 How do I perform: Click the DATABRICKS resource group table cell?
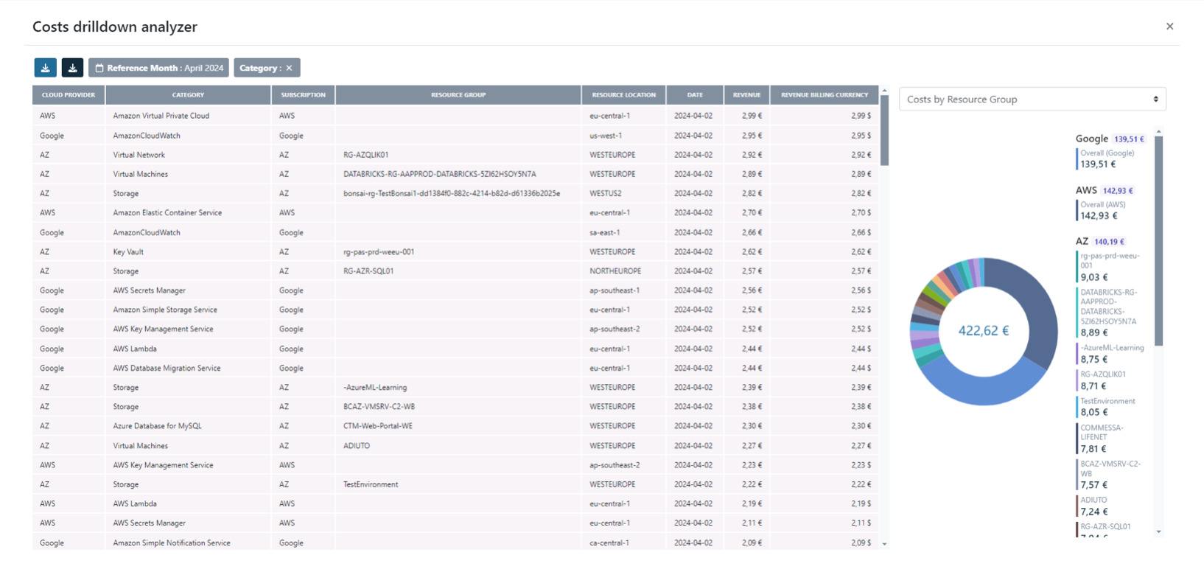[439, 175]
